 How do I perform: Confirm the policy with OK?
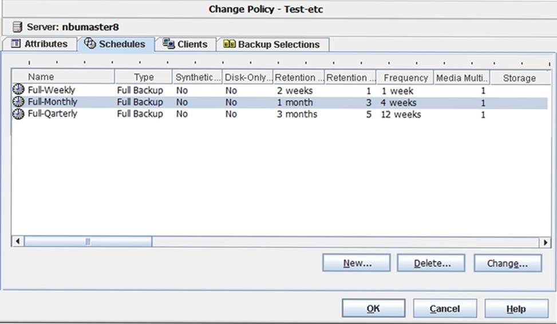tap(373, 309)
